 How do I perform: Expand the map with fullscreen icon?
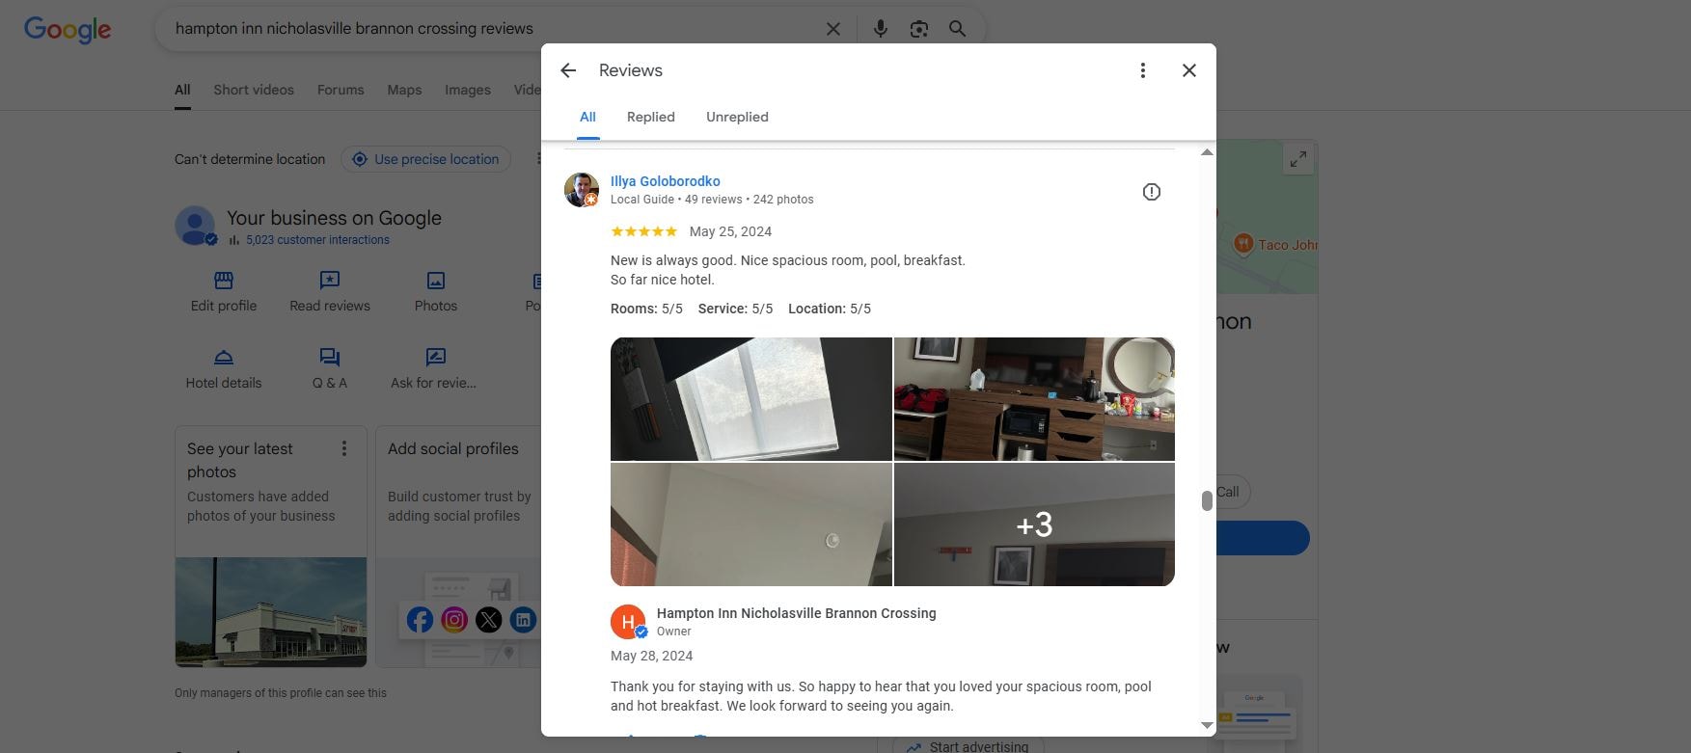1298,159
